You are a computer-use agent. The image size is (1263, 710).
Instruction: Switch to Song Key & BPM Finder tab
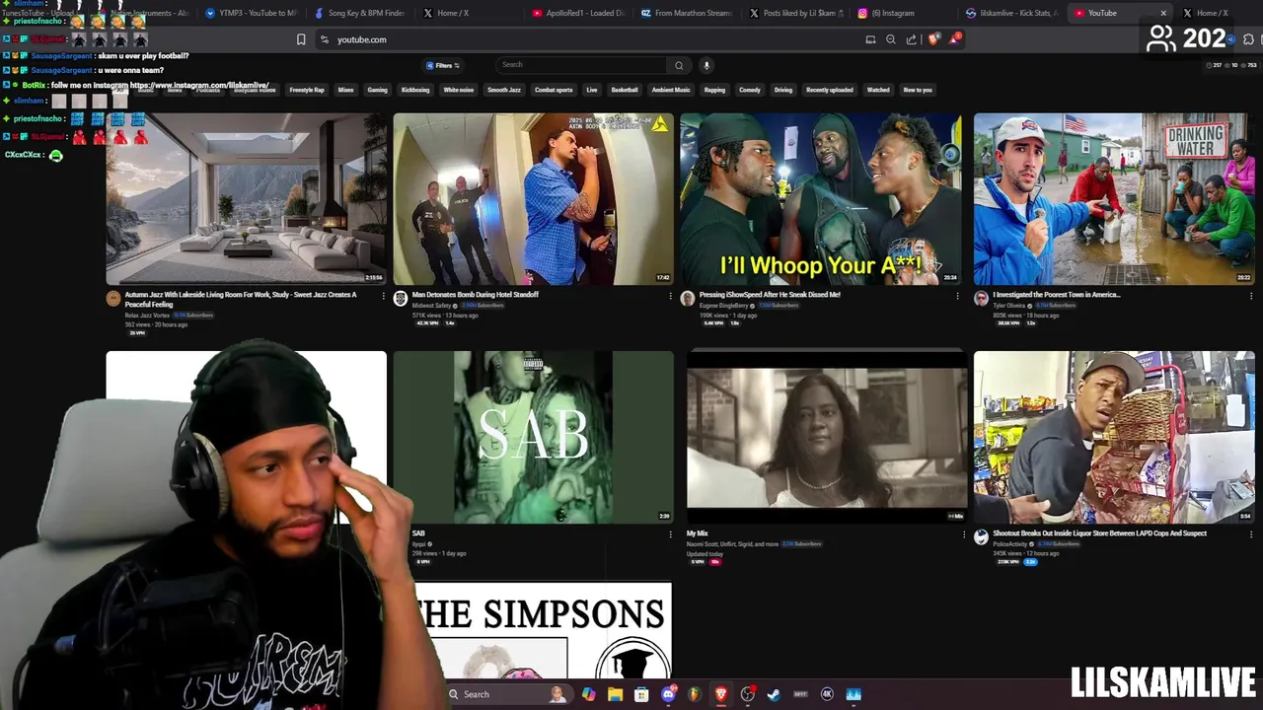click(x=360, y=13)
